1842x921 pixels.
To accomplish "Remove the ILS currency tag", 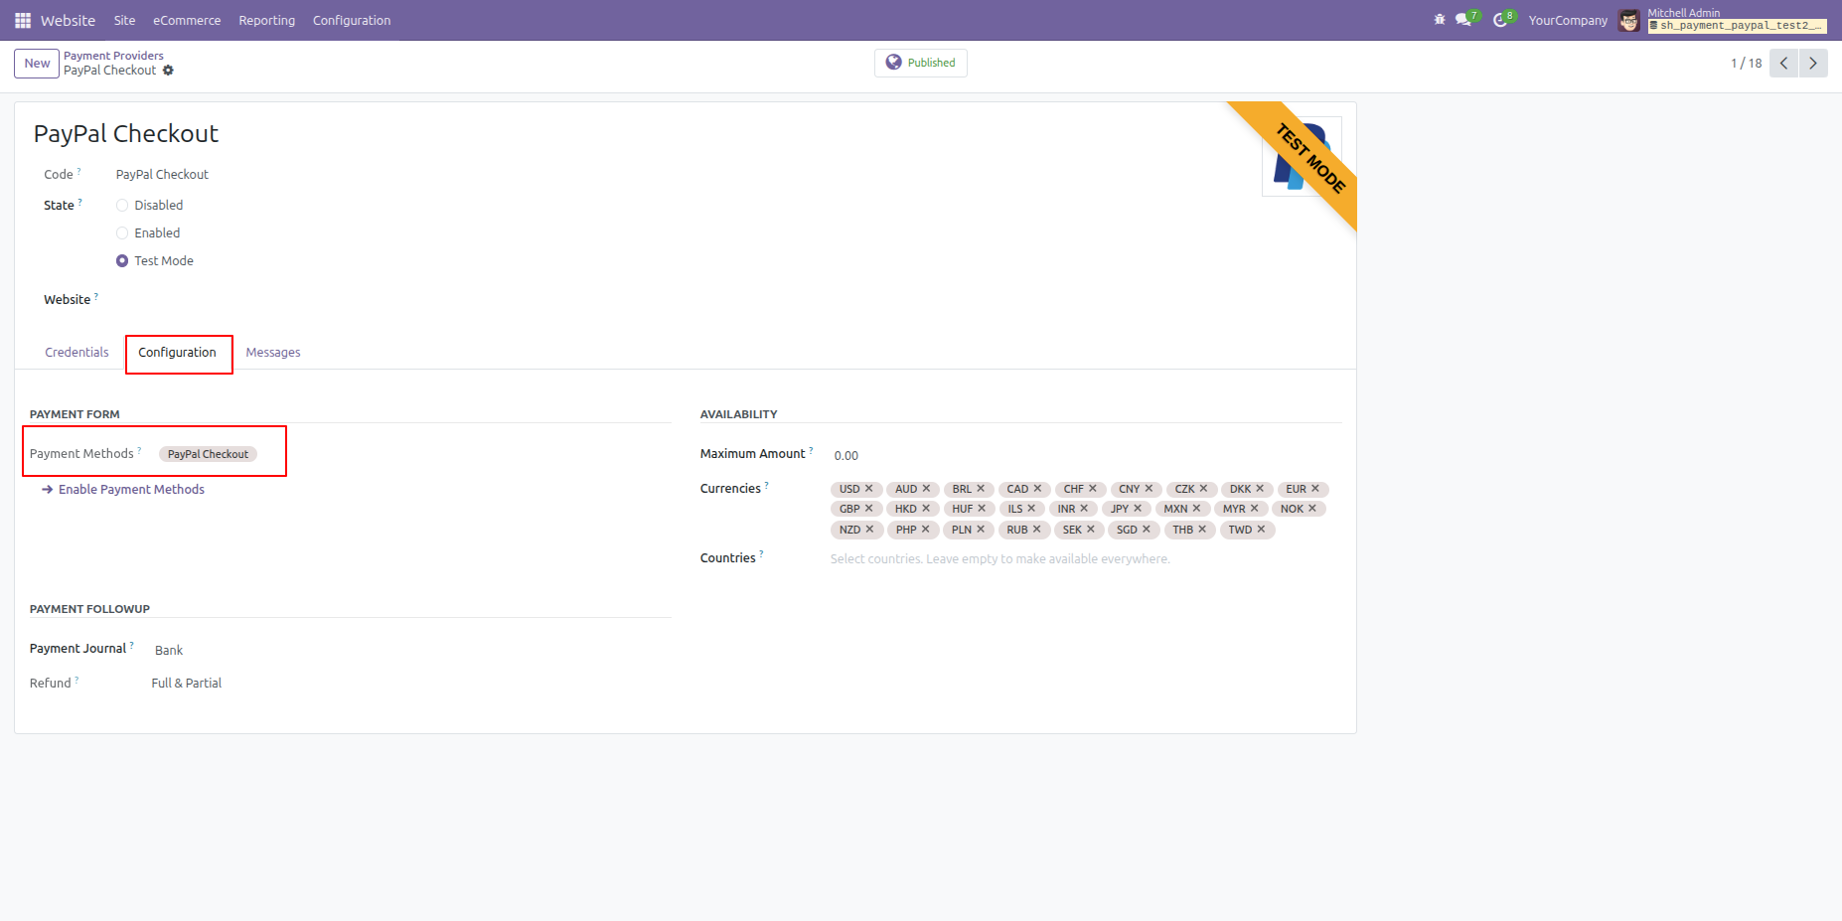I will point(1031,509).
